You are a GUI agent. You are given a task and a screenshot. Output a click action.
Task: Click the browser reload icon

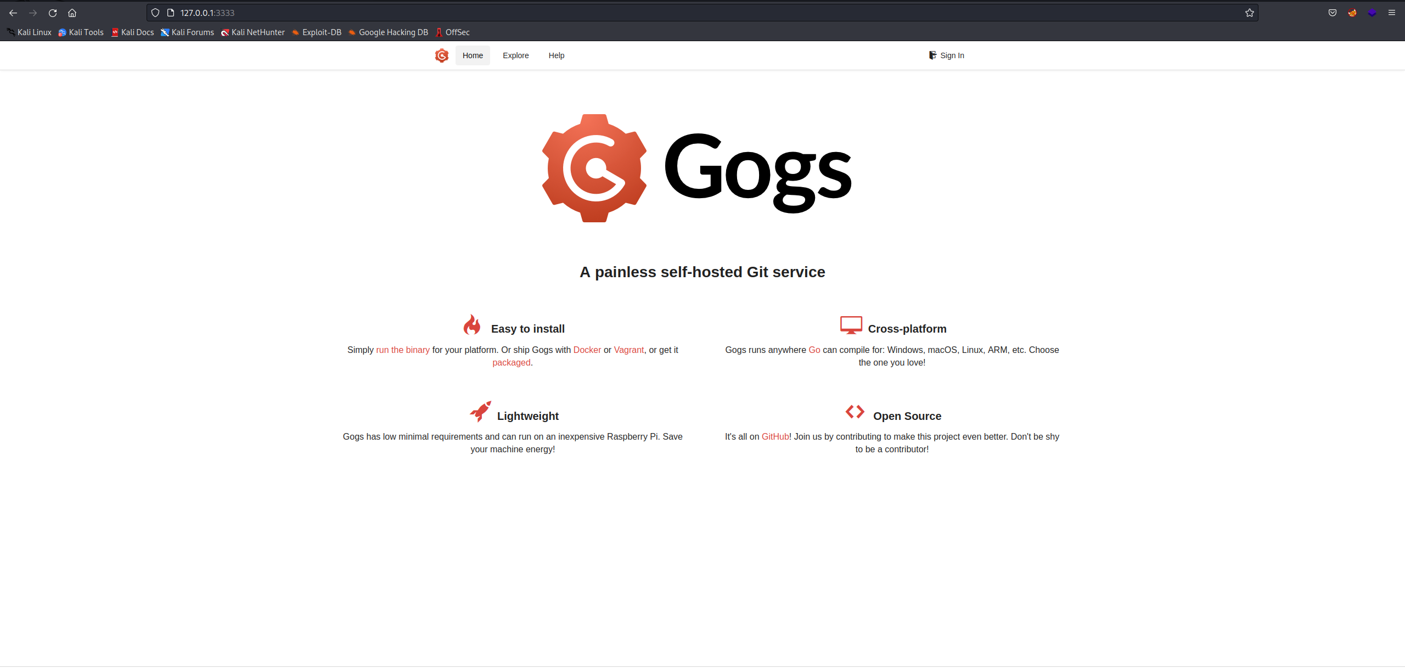coord(53,13)
